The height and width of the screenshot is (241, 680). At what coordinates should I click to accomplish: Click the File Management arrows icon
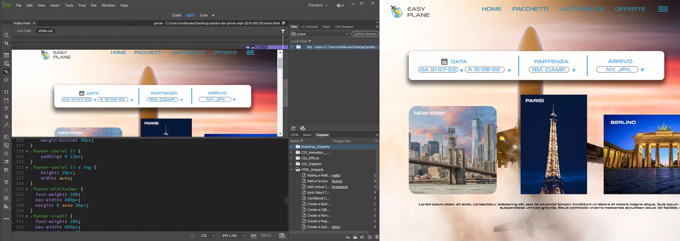pyautogui.click(x=6, y=43)
